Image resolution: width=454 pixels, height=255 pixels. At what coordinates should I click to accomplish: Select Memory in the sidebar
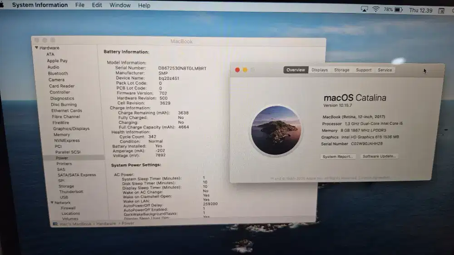point(62,135)
